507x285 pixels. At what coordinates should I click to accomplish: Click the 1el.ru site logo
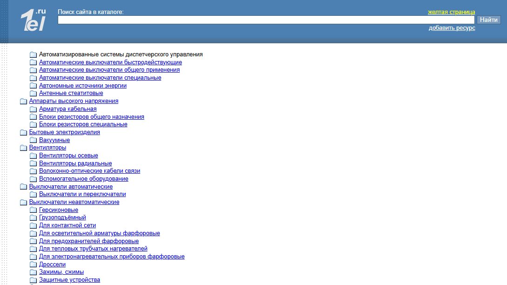point(33,21)
